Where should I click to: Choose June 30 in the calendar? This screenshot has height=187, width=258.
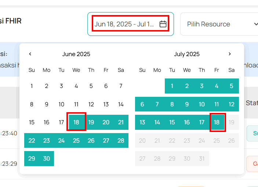pos(47,158)
